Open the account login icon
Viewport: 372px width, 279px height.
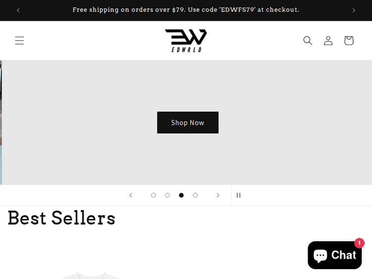[328, 41]
